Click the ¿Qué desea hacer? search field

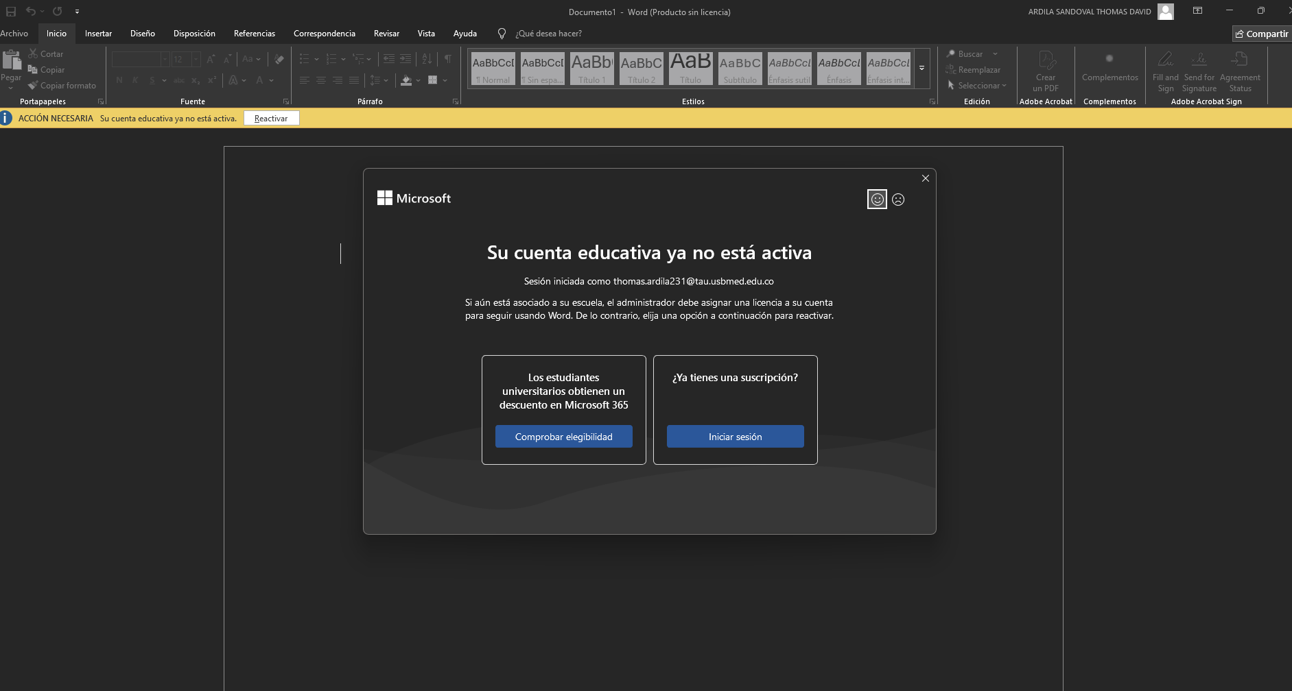point(548,34)
